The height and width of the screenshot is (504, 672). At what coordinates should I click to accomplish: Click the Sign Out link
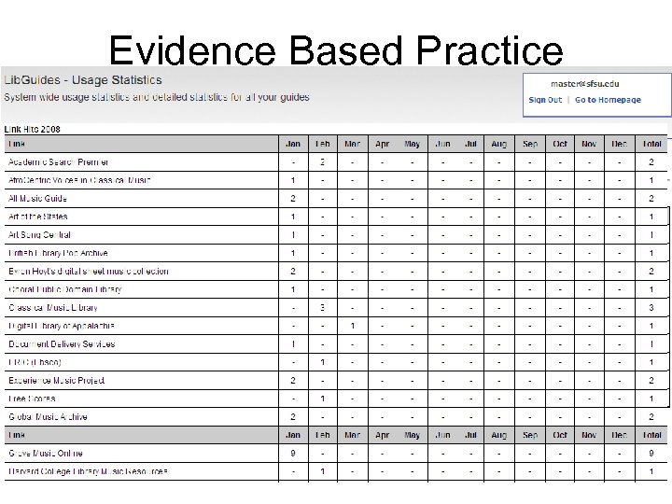(x=545, y=100)
